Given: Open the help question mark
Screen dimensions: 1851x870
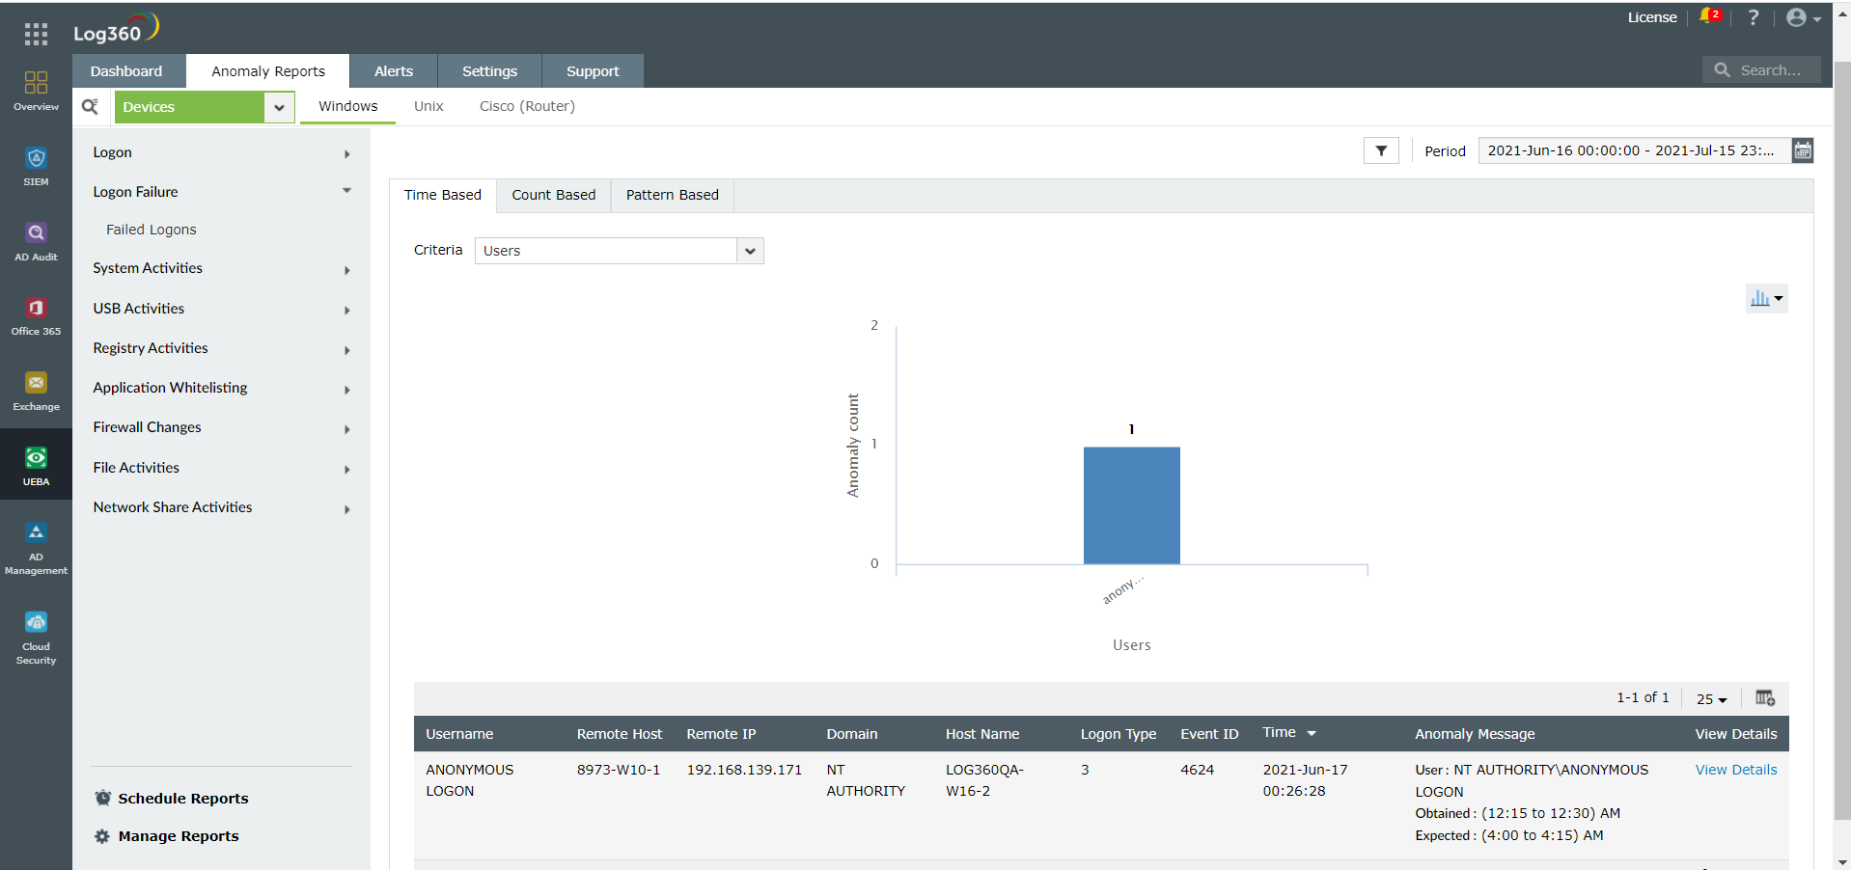Looking at the screenshot, I should tap(1754, 17).
